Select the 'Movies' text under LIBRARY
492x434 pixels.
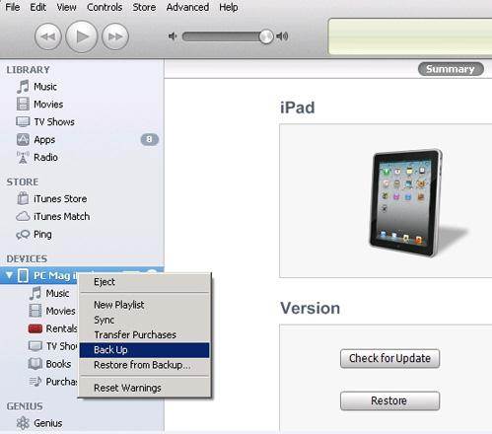[x=48, y=105]
